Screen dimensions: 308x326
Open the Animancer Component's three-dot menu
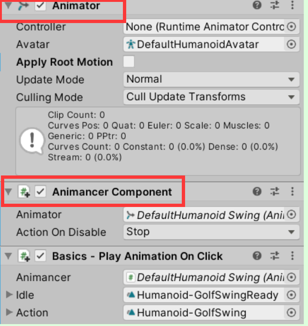tap(292, 191)
